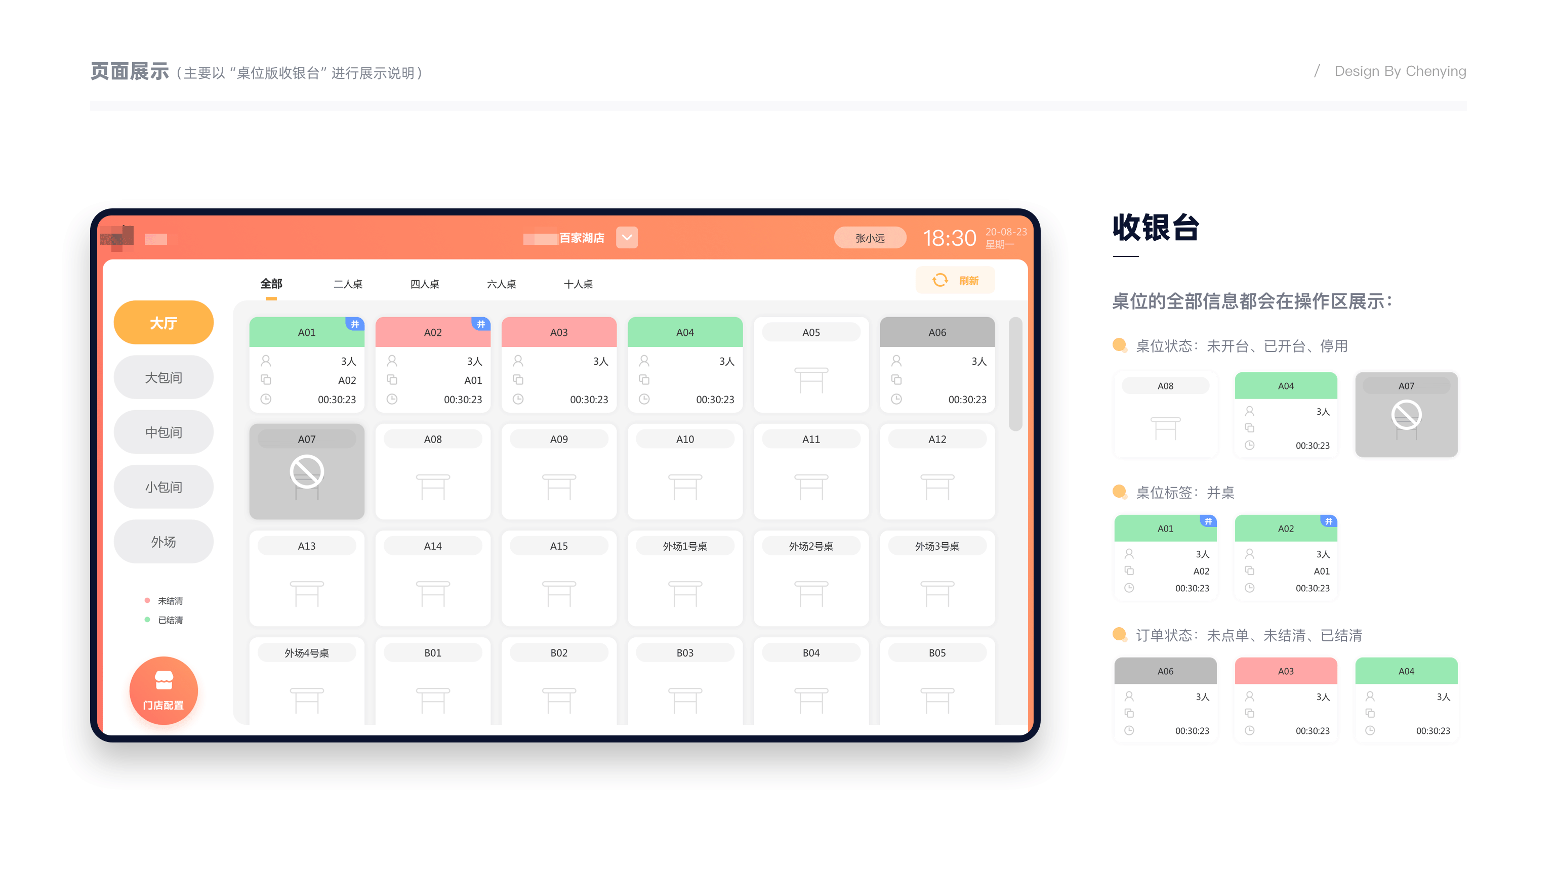This screenshot has width=1556, height=876.
Task: Select table B01
Action: point(433,681)
